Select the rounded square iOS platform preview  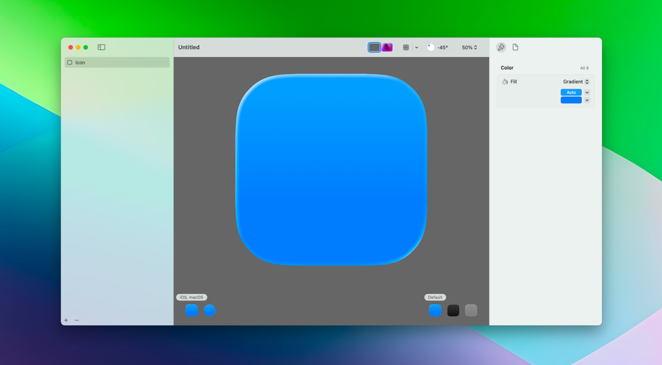(x=191, y=310)
